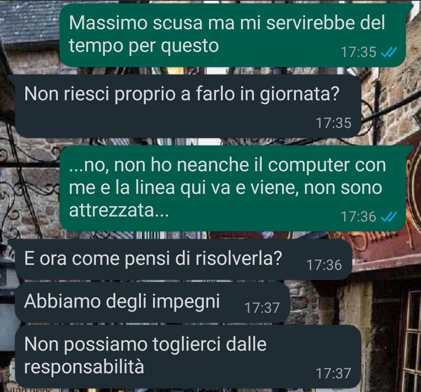Click the 17:37 timestamp on the last message

click(334, 373)
